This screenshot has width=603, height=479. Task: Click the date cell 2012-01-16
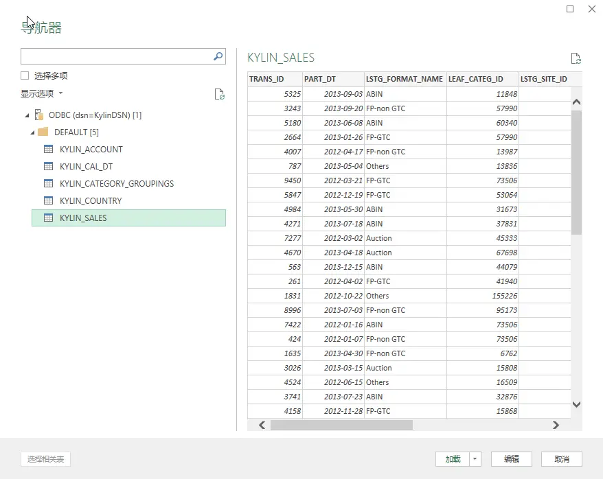pos(333,325)
